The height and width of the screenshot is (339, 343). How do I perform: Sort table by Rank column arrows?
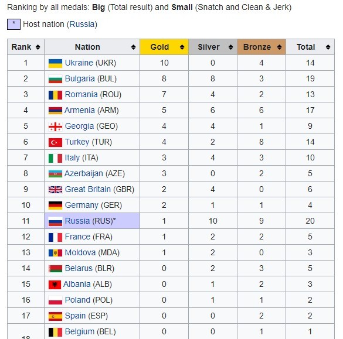point(38,47)
